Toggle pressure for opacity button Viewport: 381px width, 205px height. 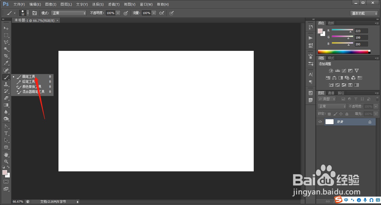[126, 13]
